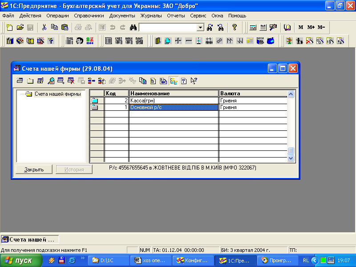Viewport: 356px width, 267px height.
Task: Switch to the Конфиг... taskbar window
Action: [x=193, y=260]
